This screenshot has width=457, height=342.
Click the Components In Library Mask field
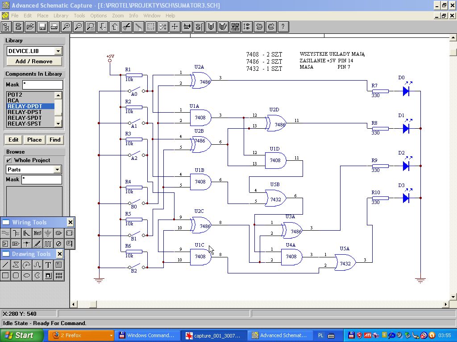pos(42,85)
